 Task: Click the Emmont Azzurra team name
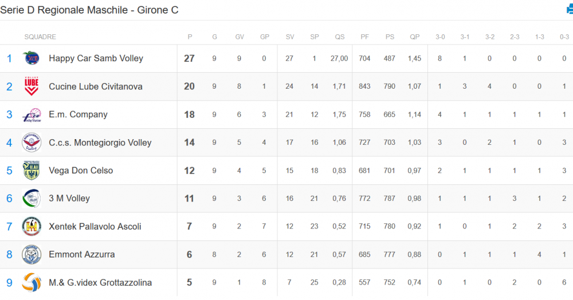pos(82,254)
